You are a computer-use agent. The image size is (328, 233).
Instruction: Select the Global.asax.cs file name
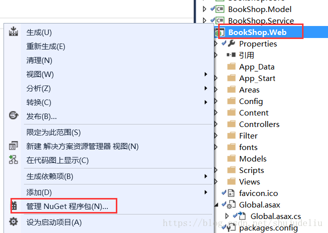coord(276,216)
